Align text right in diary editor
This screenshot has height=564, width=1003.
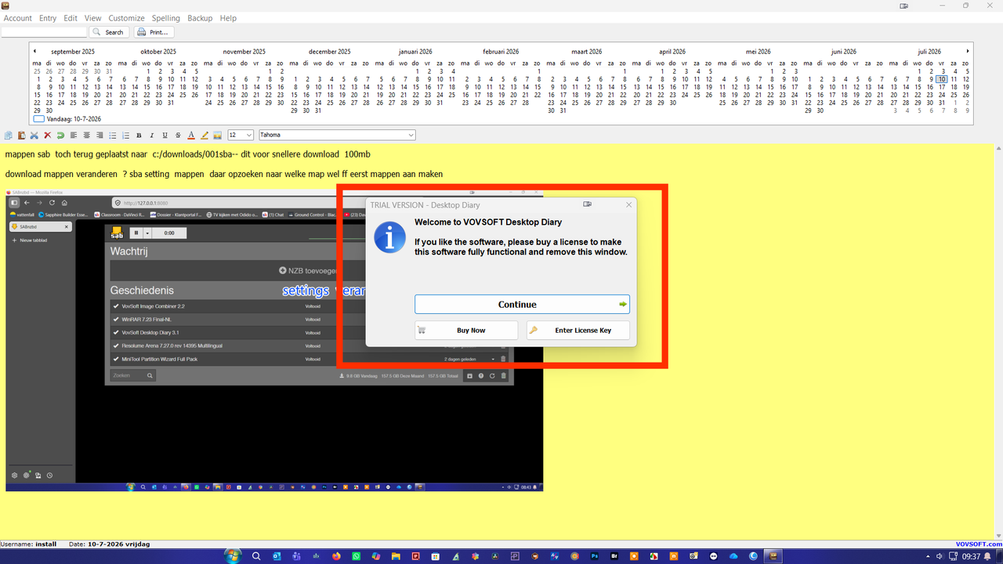pos(100,136)
